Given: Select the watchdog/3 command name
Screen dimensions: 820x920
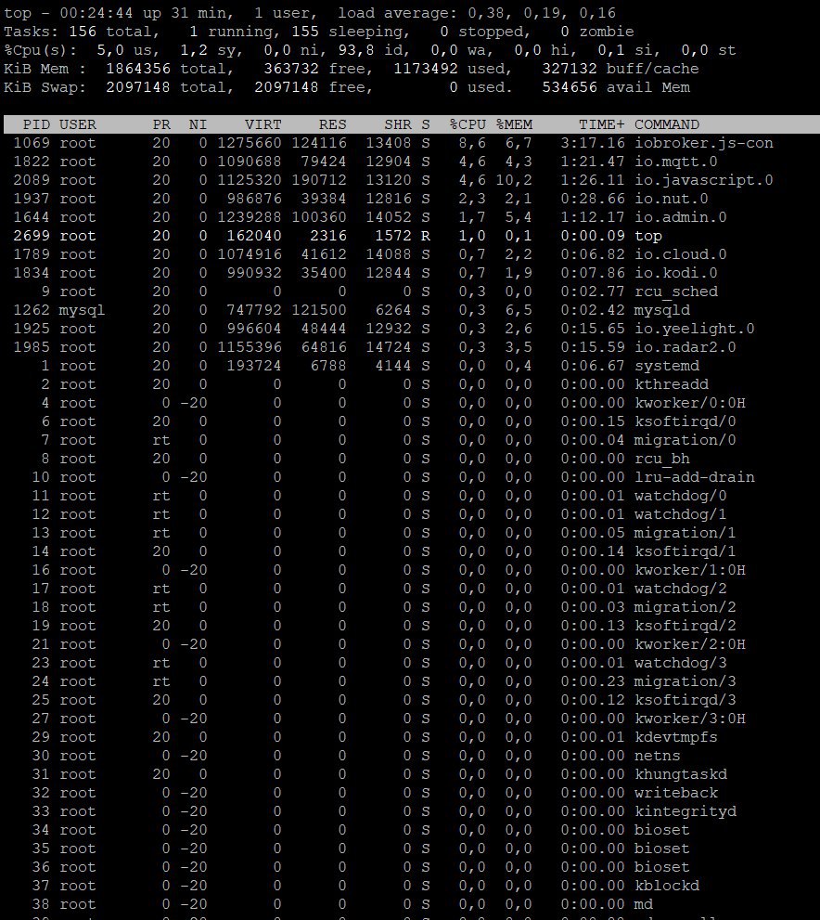Looking at the screenshot, I should 681,663.
